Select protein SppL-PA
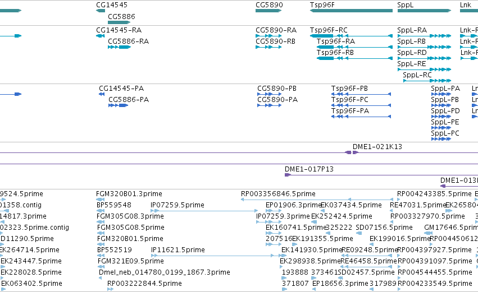The image size is (478, 292). (x=445, y=89)
